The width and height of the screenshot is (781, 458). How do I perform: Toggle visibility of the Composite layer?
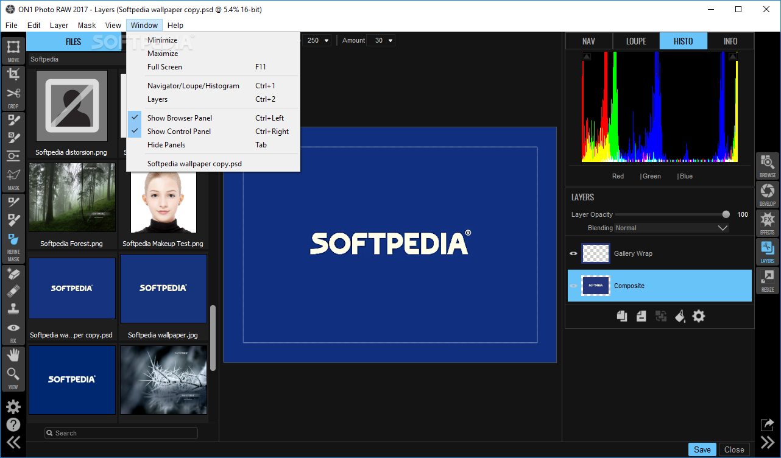point(573,286)
